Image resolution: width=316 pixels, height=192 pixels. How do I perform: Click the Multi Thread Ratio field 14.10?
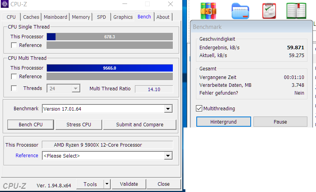tap(154, 89)
